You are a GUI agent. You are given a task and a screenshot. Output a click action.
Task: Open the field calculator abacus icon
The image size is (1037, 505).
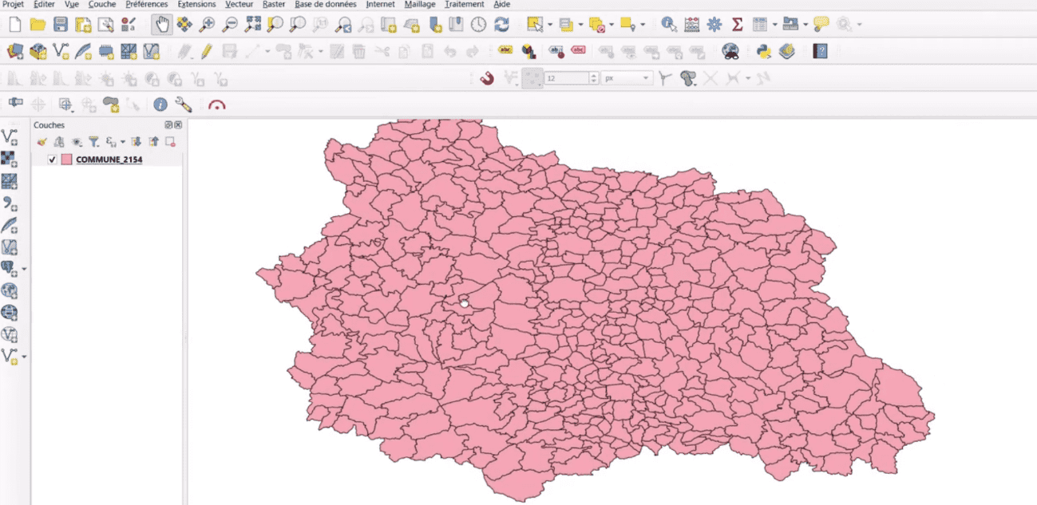coord(692,25)
